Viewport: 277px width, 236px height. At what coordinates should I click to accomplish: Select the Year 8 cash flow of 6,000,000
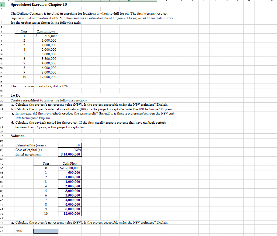tap(69, 204)
